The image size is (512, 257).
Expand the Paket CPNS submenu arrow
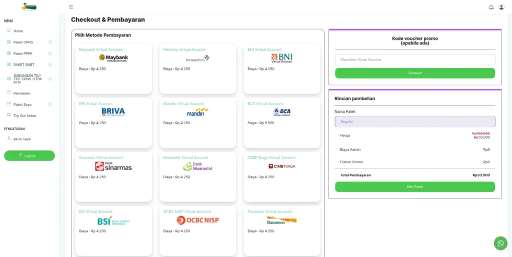[x=50, y=42]
